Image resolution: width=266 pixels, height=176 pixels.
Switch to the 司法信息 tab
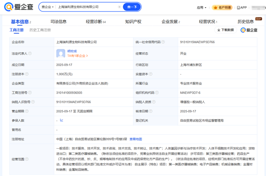pyautogui.click(x=58, y=22)
